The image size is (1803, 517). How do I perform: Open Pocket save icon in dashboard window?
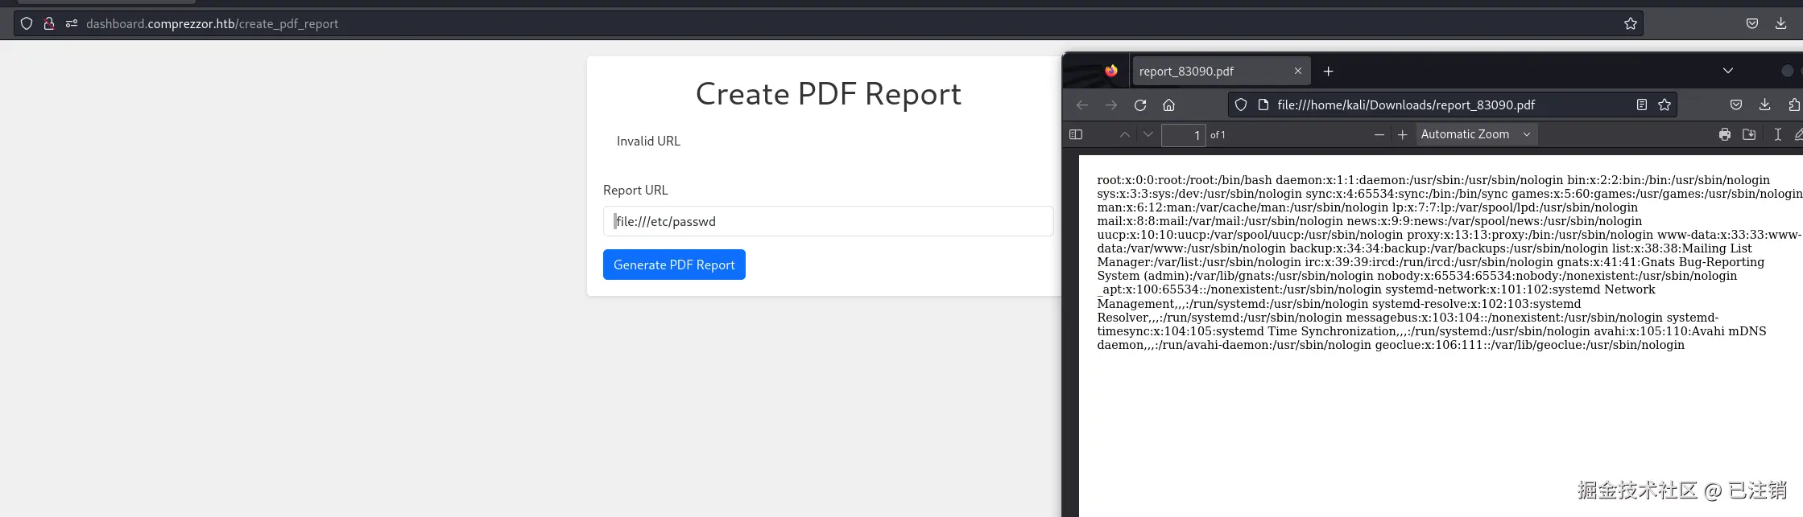(x=1752, y=23)
